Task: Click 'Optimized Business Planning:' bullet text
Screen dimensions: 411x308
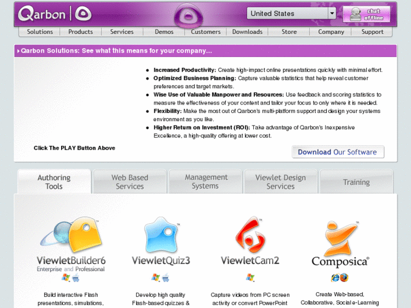Action: click(x=194, y=78)
